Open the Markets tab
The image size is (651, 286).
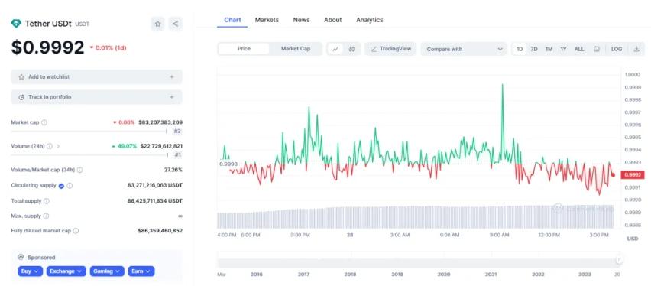coord(267,20)
